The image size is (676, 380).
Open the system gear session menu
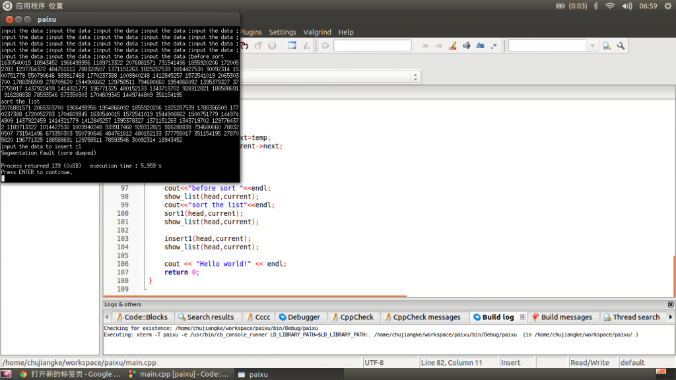[668, 6]
